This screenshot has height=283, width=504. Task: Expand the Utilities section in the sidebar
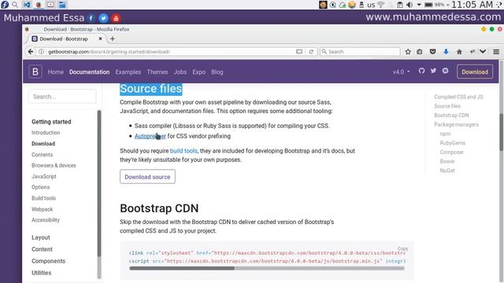[41, 273]
